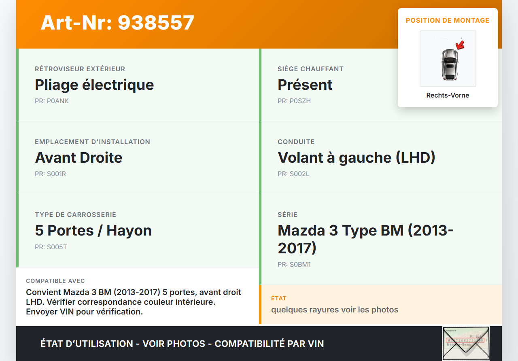Screen dimensions: 518x361
Task: Select the Volant à gauche (LHD) value
Action: 357,158
